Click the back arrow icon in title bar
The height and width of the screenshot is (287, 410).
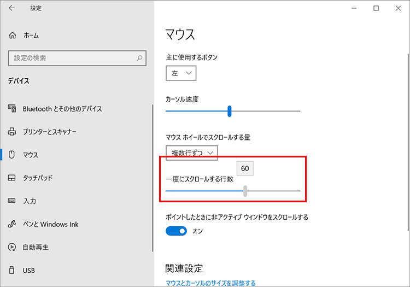12,8
